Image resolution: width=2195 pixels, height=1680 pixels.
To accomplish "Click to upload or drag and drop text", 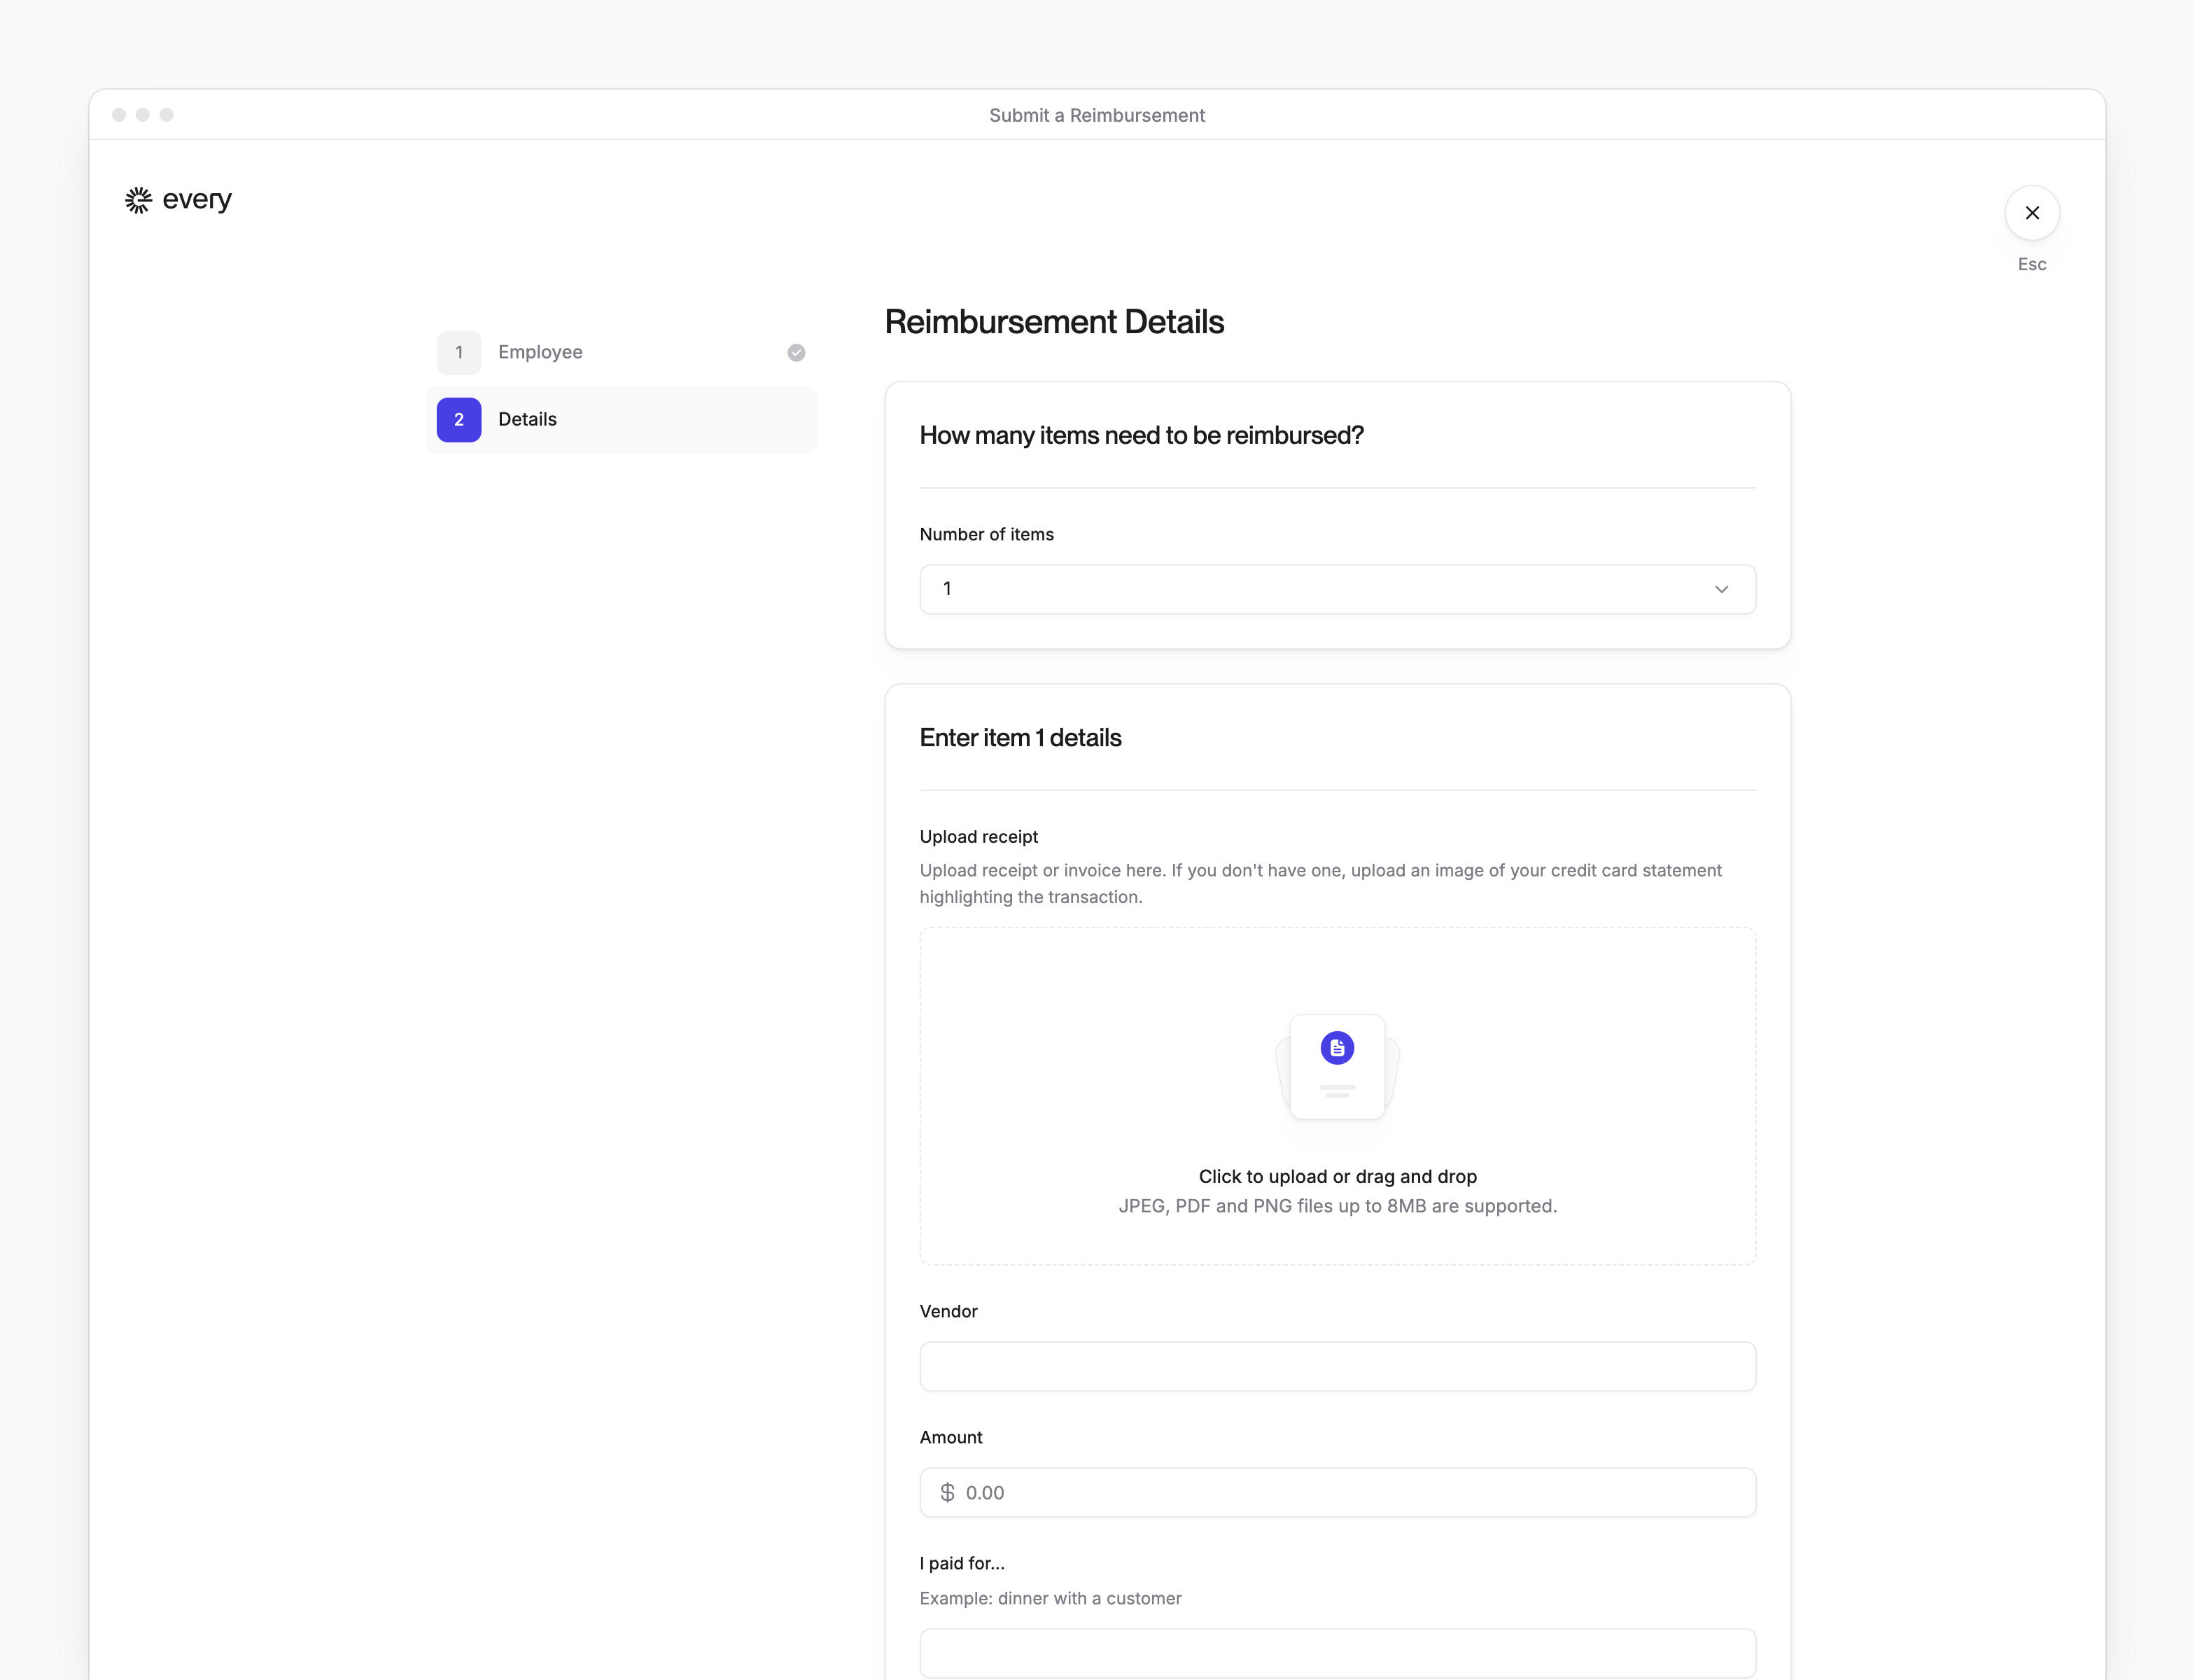I will coord(1337,1177).
